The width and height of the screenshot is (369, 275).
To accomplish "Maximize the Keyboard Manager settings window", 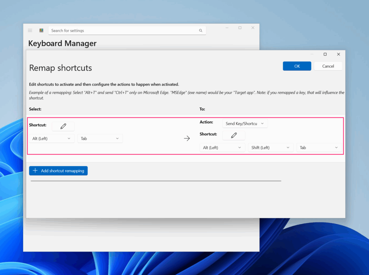I will (240, 28).
